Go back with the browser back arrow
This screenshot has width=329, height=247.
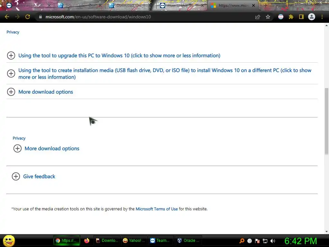click(x=7, y=17)
